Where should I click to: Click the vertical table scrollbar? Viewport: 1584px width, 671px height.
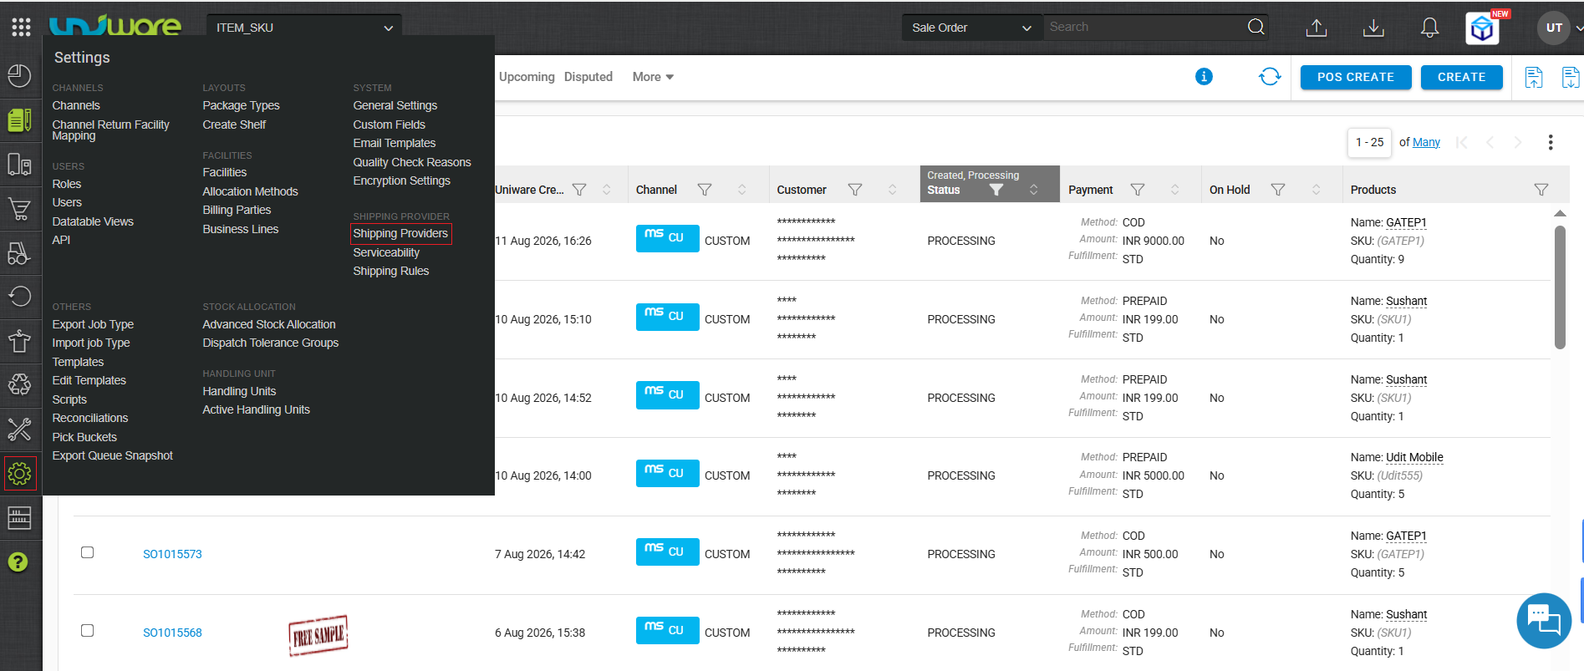[1560, 288]
